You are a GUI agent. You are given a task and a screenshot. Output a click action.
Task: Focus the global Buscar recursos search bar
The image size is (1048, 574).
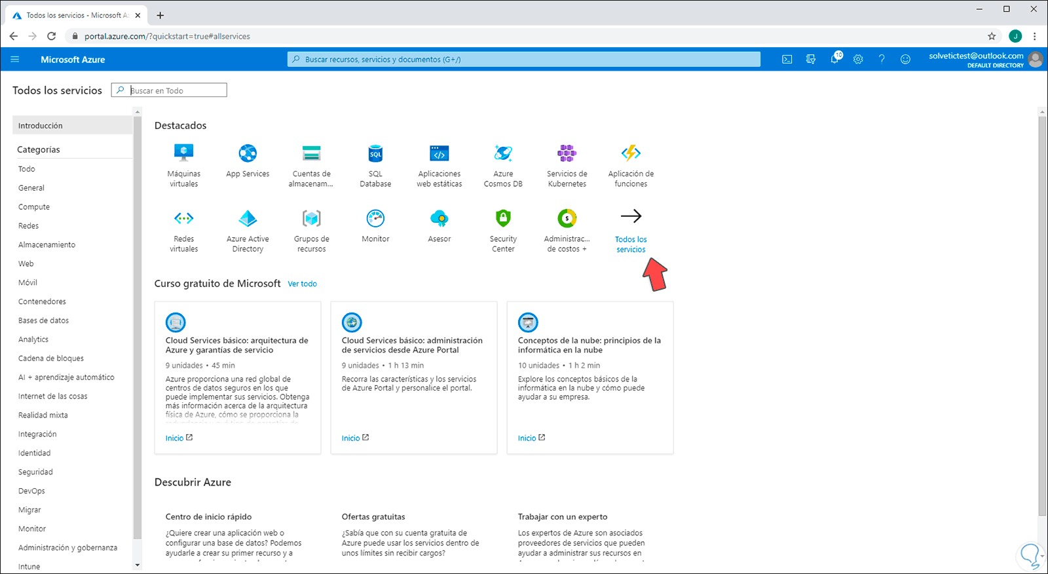(524, 60)
